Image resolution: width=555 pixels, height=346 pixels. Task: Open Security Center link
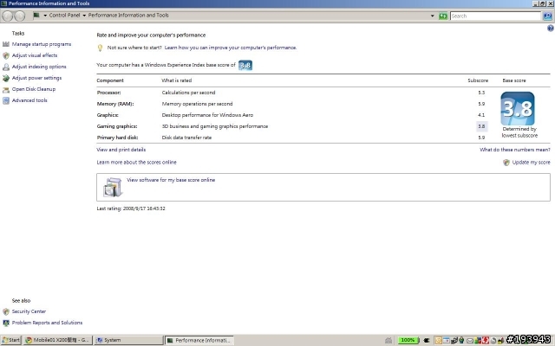point(29,311)
